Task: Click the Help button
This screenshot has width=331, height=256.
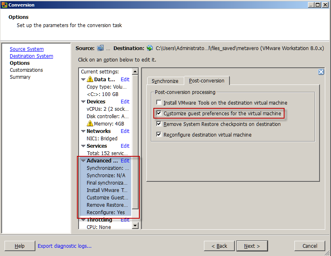Action: point(20,246)
